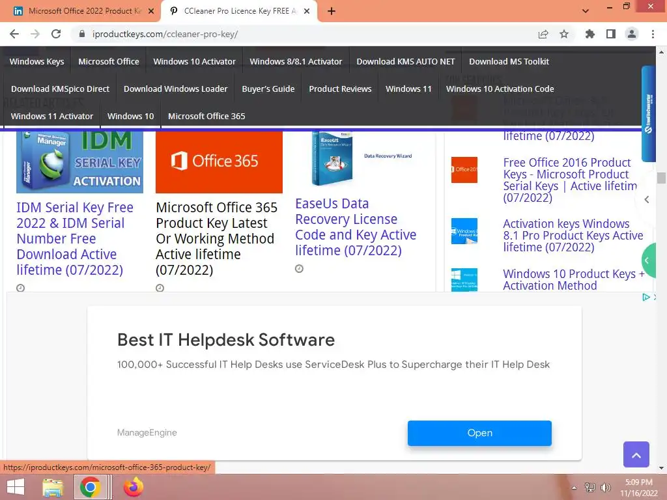Click the ManageEngine advertiser label
Image resolution: width=667 pixels, height=500 pixels.
click(x=147, y=433)
